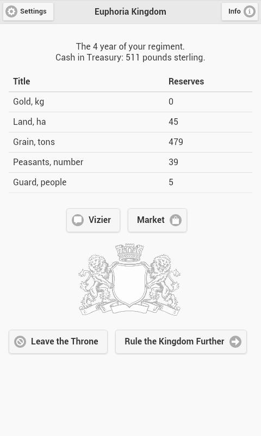Select the Peasants, number row
Viewport: 261px width, 436px height.
pos(130,162)
